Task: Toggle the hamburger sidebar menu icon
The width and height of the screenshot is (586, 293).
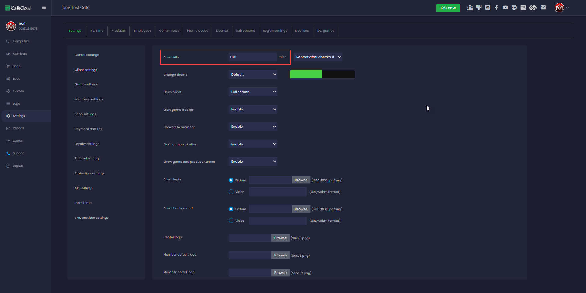Action: pos(44,8)
